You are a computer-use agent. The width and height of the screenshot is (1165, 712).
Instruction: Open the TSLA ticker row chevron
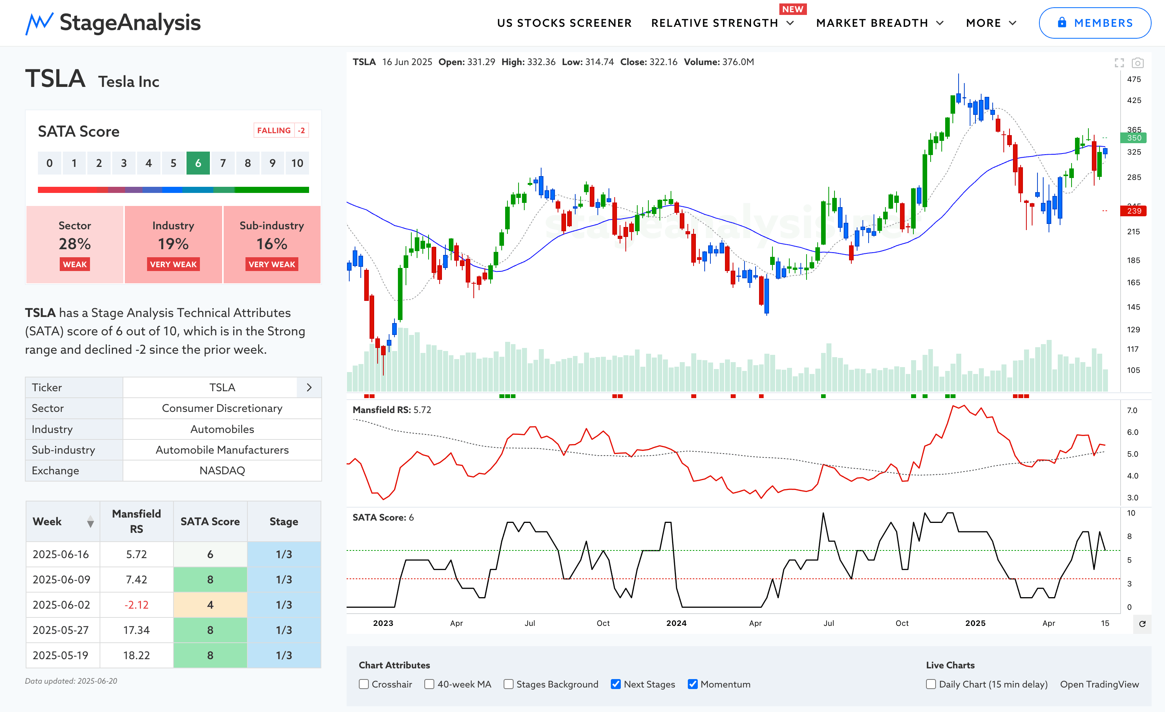[309, 387]
